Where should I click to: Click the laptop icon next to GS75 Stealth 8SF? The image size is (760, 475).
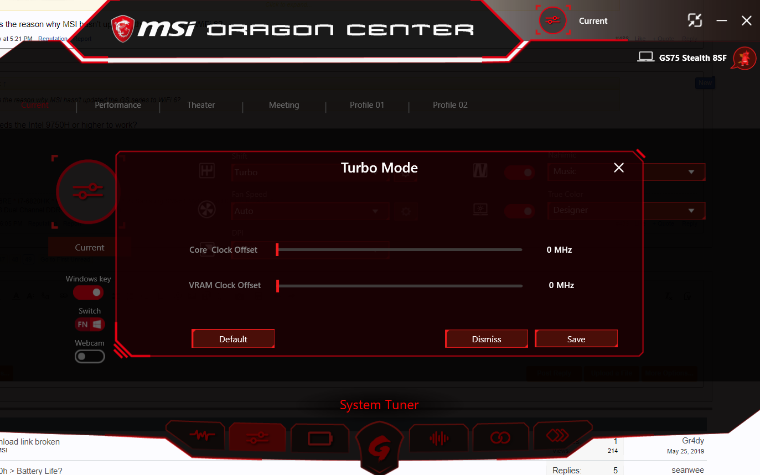click(x=645, y=57)
